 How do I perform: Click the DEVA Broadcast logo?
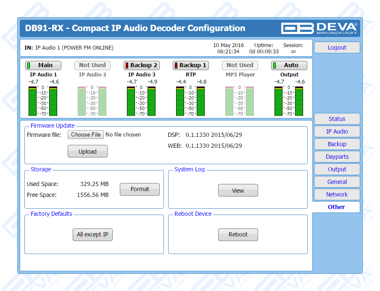(x=319, y=28)
